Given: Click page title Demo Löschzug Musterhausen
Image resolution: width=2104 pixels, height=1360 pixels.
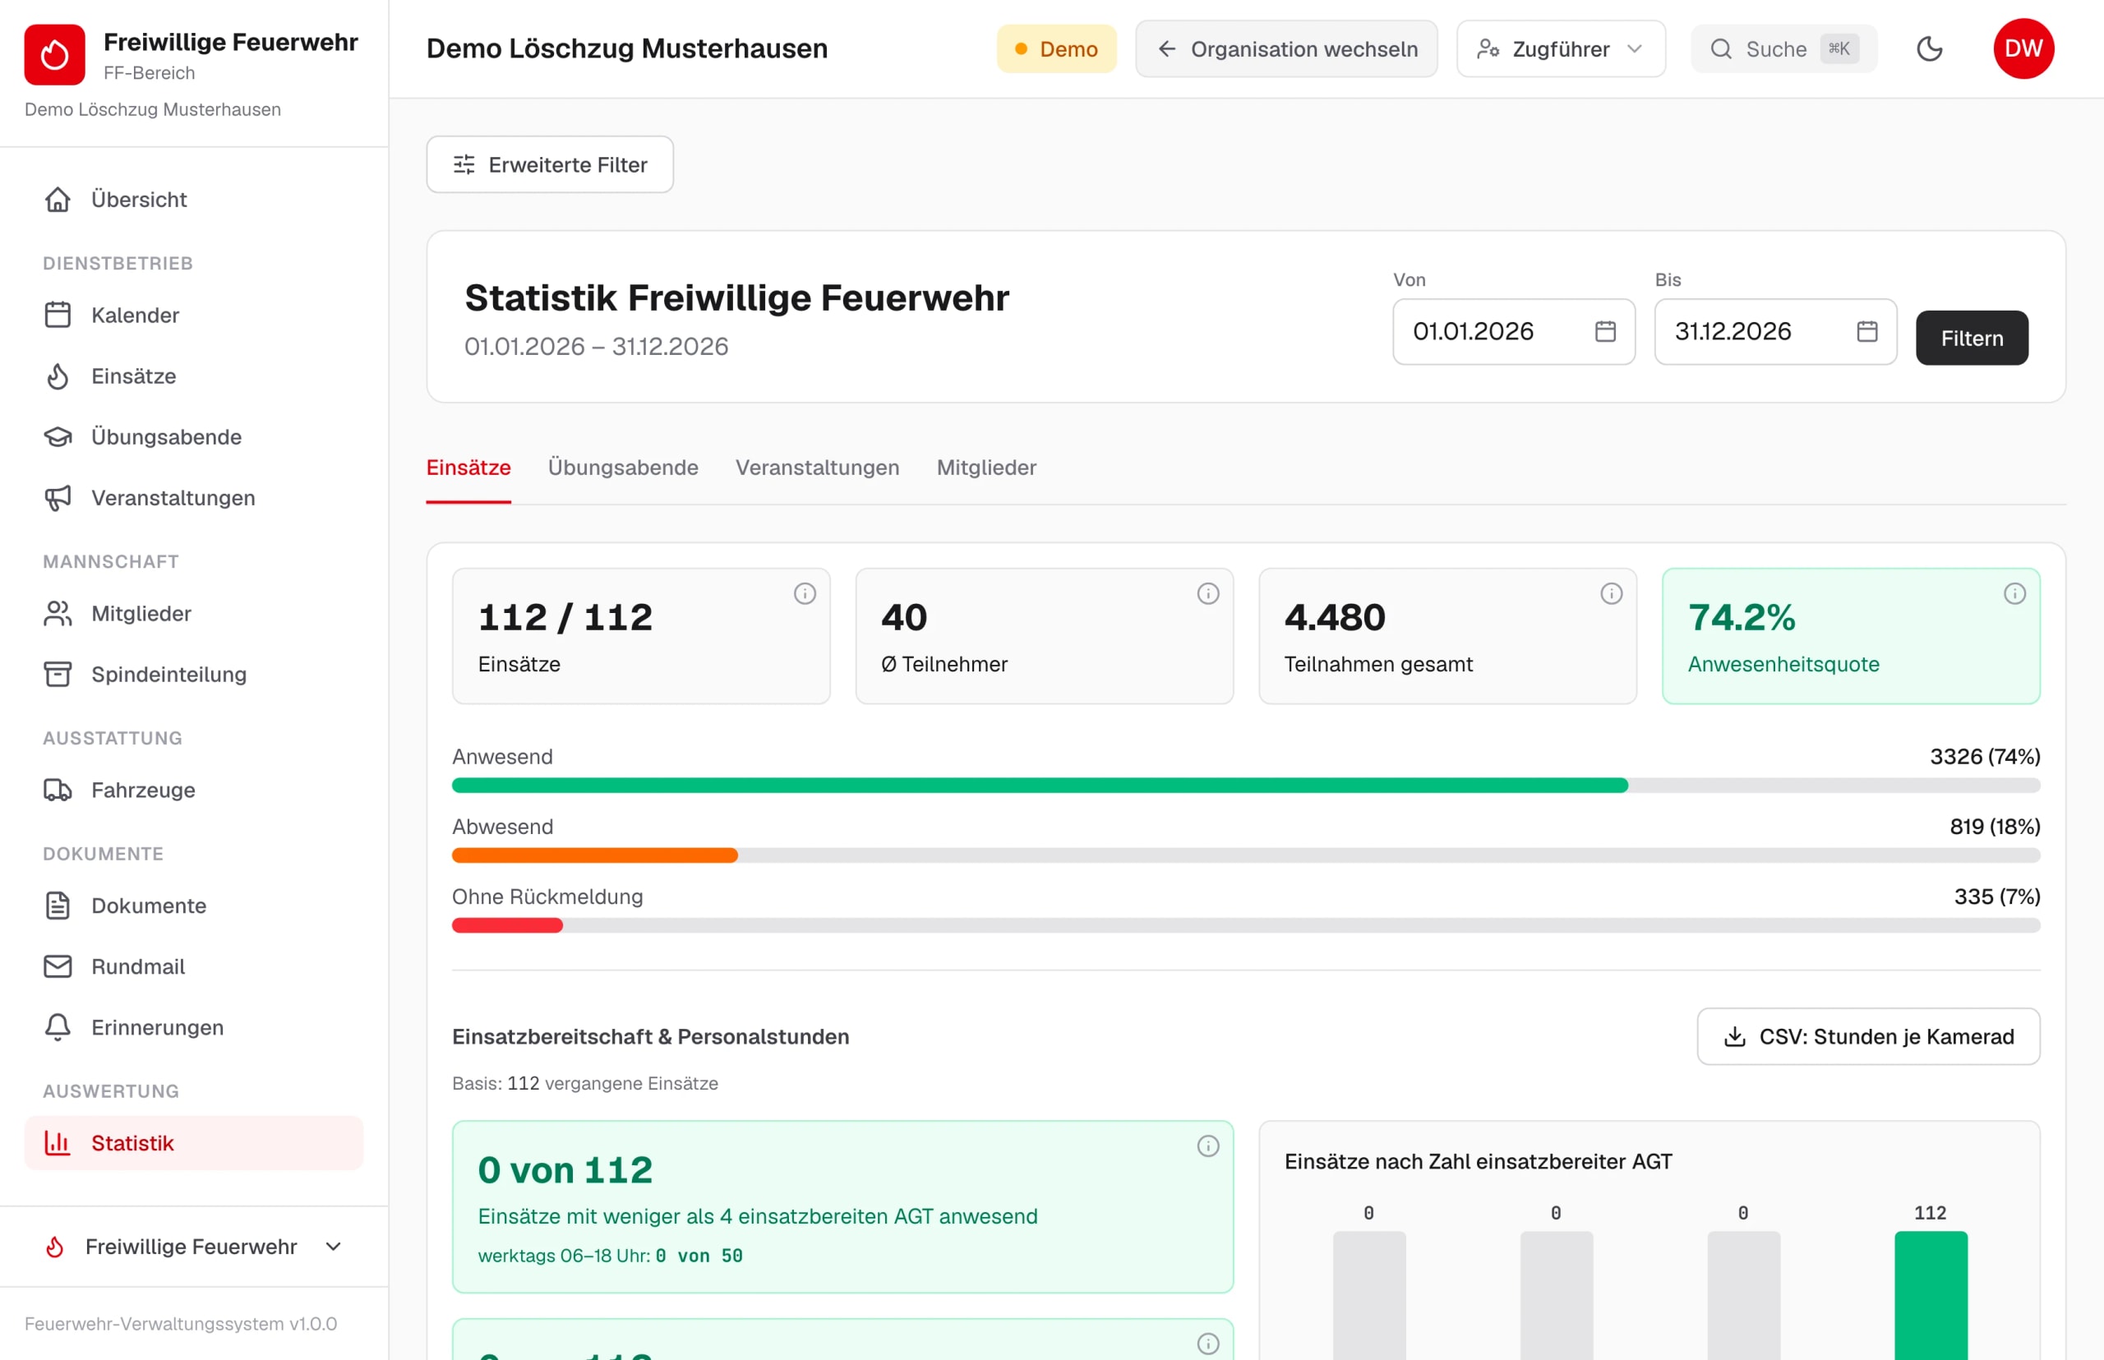Looking at the screenshot, I should [627, 48].
